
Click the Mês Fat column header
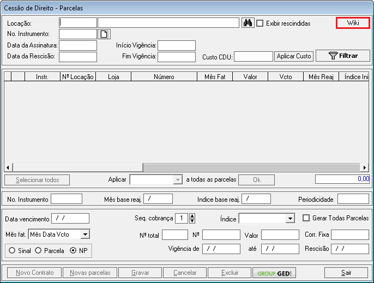(215, 76)
